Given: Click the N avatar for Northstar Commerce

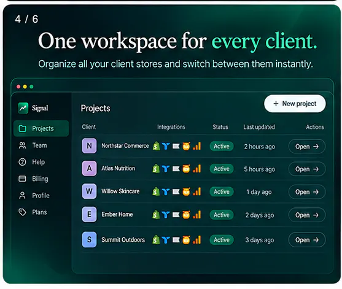Looking at the screenshot, I should coord(89,146).
